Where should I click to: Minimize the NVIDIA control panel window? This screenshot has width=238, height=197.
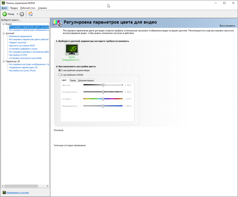(216, 3)
